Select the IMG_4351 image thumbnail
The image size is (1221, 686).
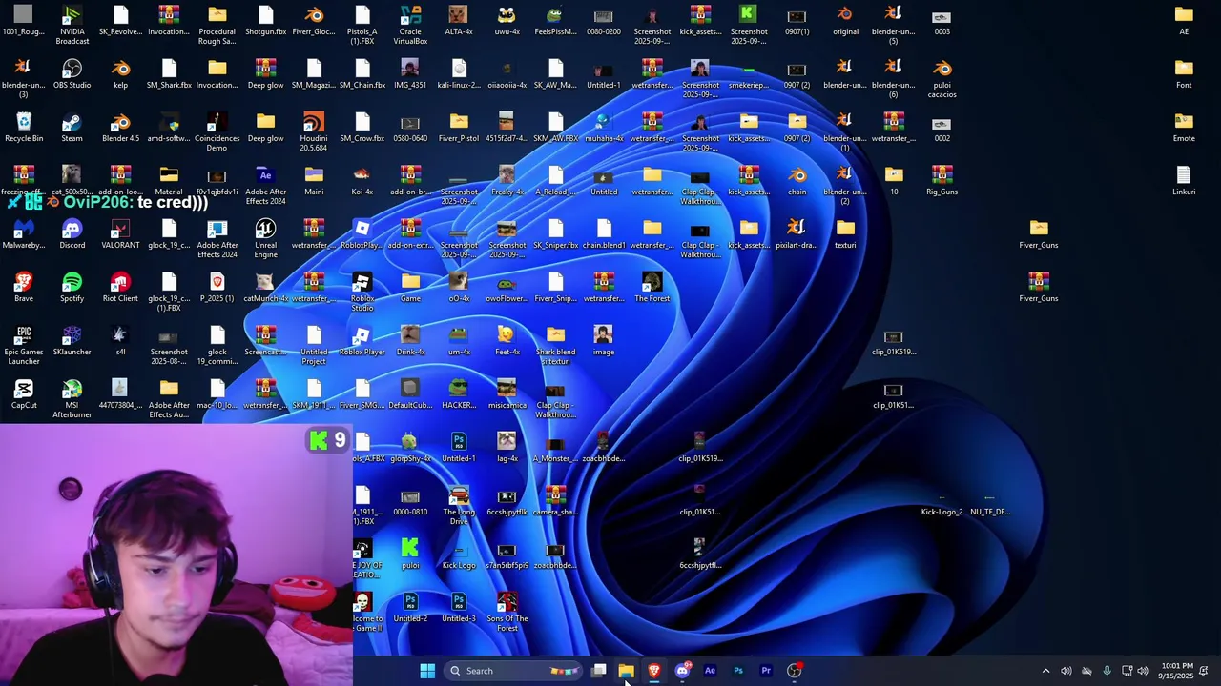(x=410, y=73)
